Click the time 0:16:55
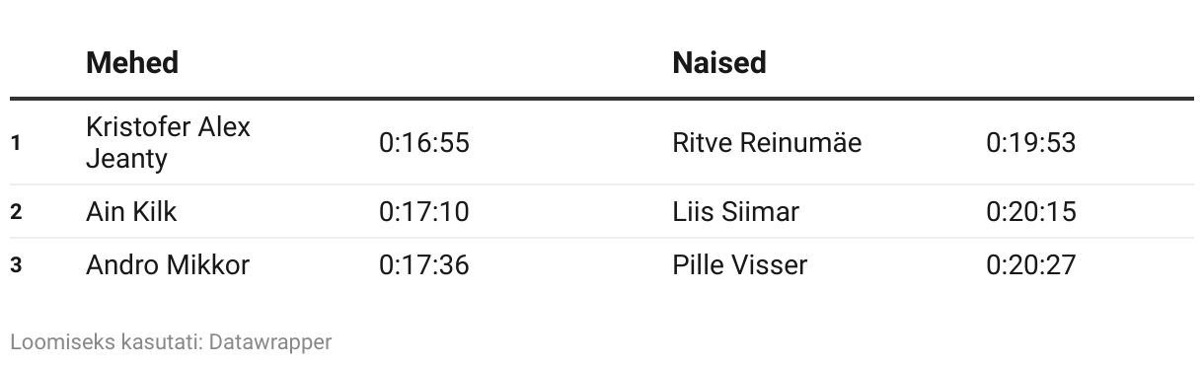1204x365 pixels. tap(424, 143)
